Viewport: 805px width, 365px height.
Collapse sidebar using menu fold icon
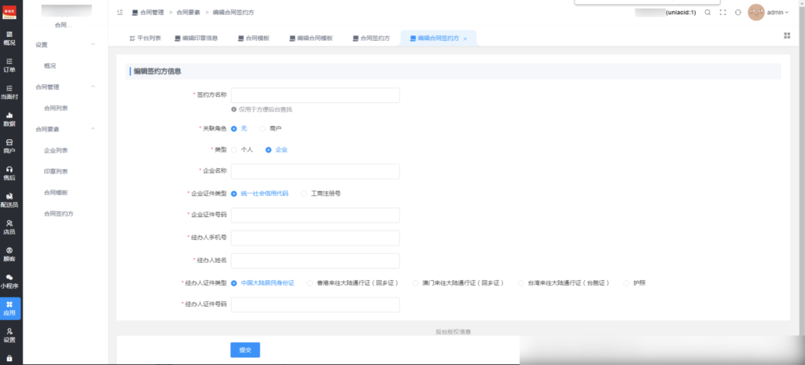pos(119,13)
